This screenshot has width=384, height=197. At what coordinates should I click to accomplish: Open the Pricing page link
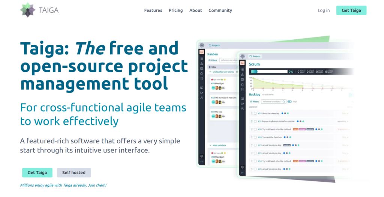pos(175,10)
